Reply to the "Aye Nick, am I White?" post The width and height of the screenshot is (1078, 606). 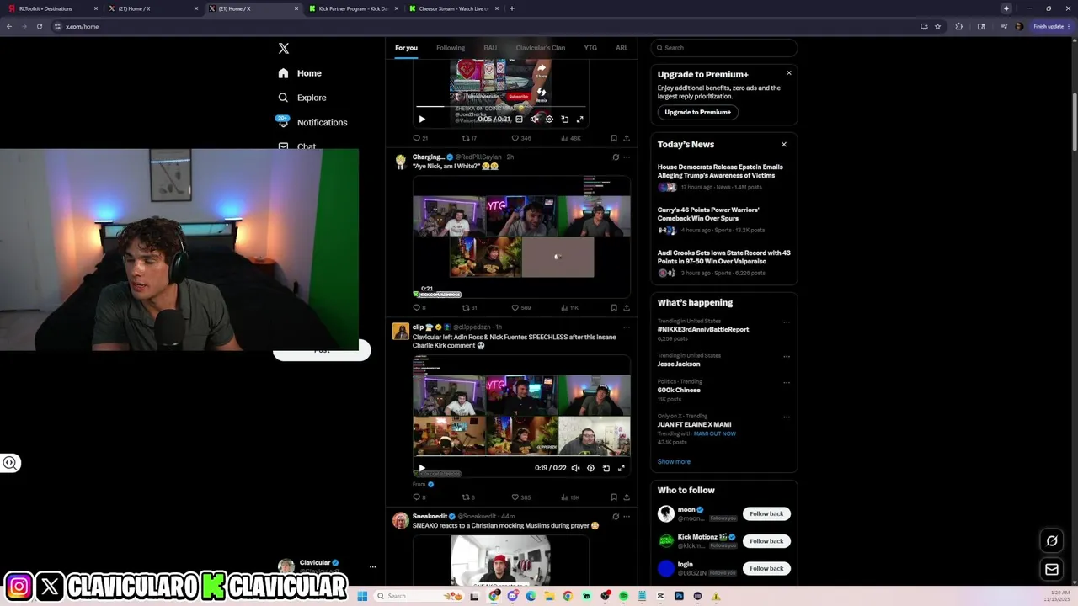coord(419,308)
